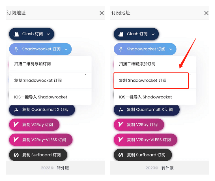
Task: Collapse the Shadowrocket 订阅 chevron in right dialog
Action: [x=171, y=49]
